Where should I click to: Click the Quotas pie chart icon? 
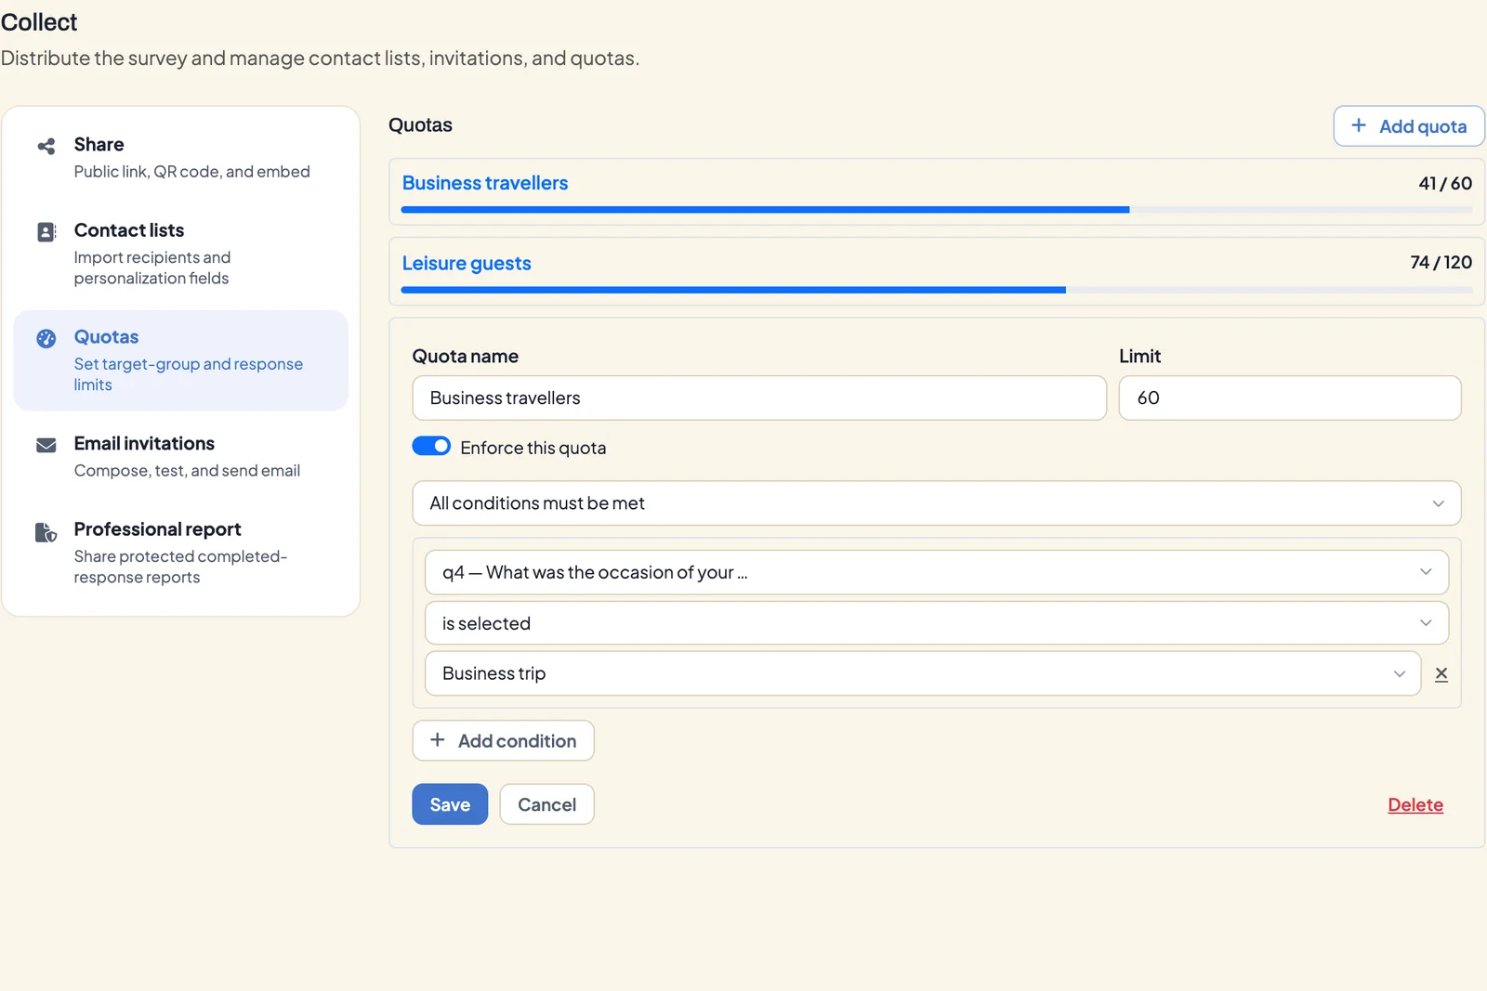coord(46,338)
